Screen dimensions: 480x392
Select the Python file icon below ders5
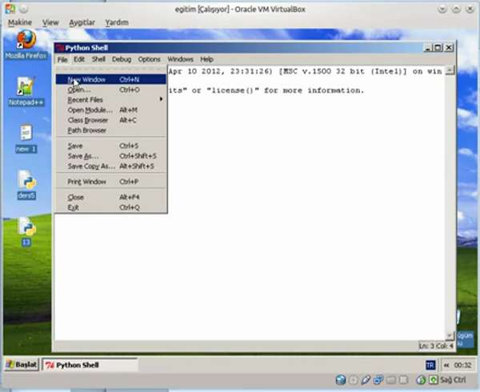[26, 232]
